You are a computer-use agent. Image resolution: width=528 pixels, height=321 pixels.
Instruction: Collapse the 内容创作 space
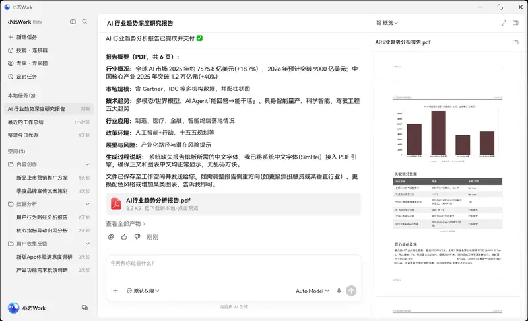(x=88, y=164)
